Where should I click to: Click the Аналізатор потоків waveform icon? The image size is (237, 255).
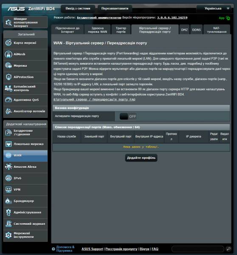(x=8, y=111)
